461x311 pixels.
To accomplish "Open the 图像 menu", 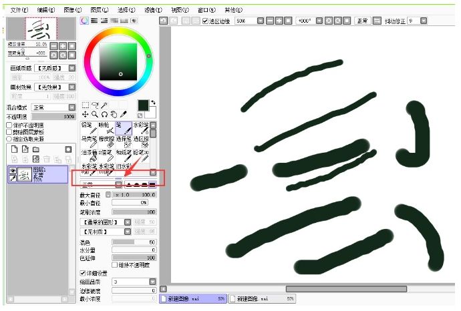I will tap(73, 10).
